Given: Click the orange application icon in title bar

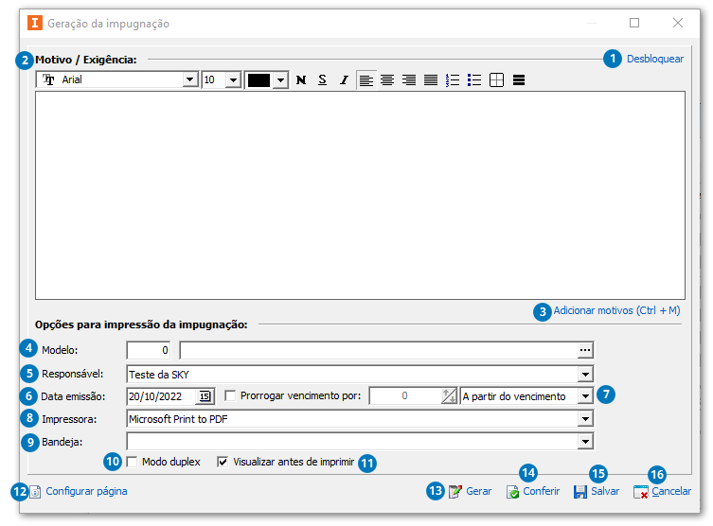Looking at the screenshot, I should click(34, 23).
